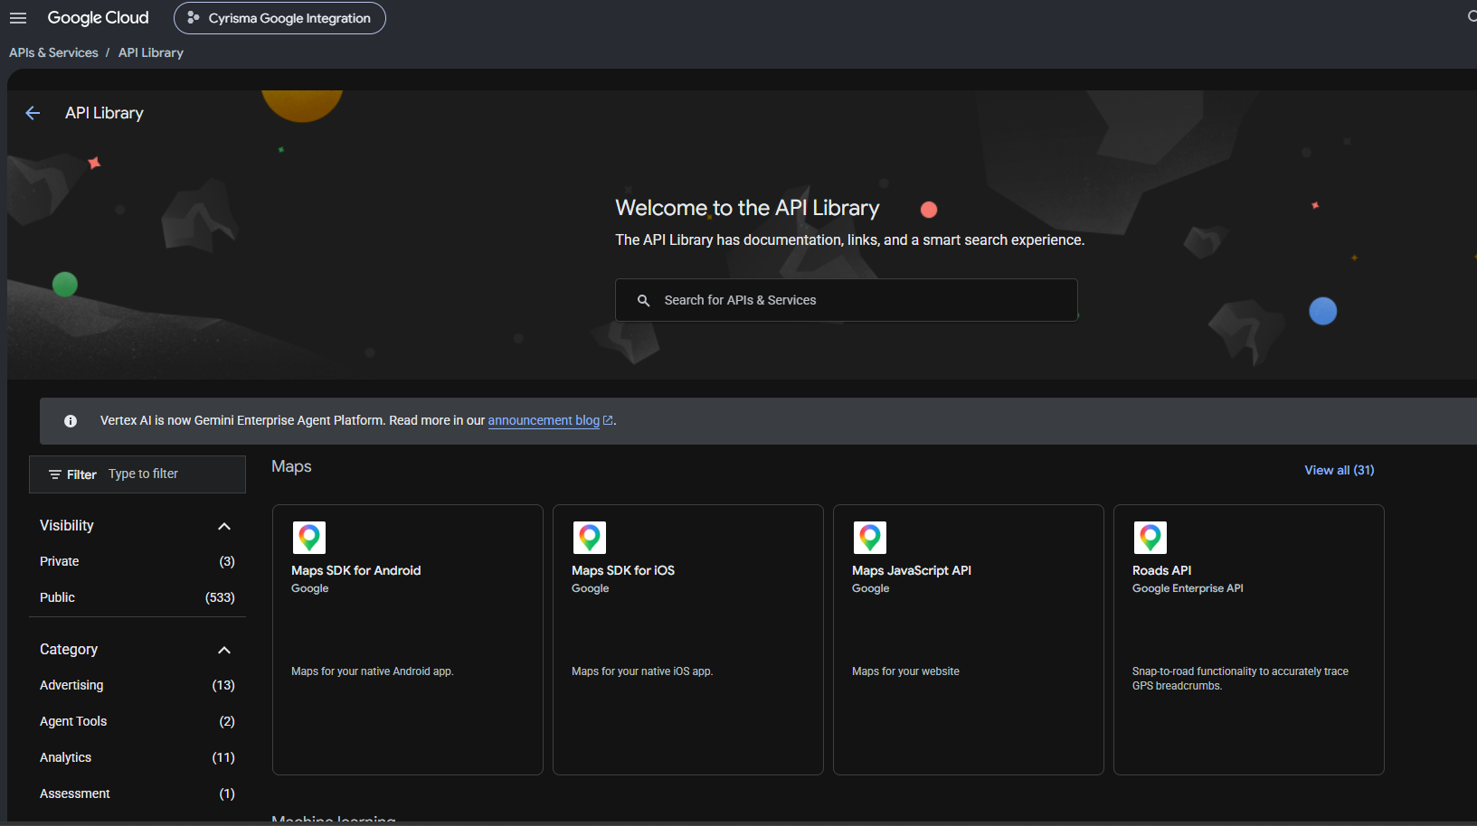Click the magnifier icon in search box
The height and width of the screenshot is (826, 1477).
coord(643,300)
